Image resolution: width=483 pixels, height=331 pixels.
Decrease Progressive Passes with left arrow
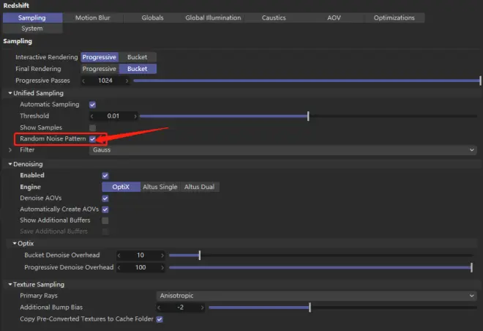pos(83,81)
